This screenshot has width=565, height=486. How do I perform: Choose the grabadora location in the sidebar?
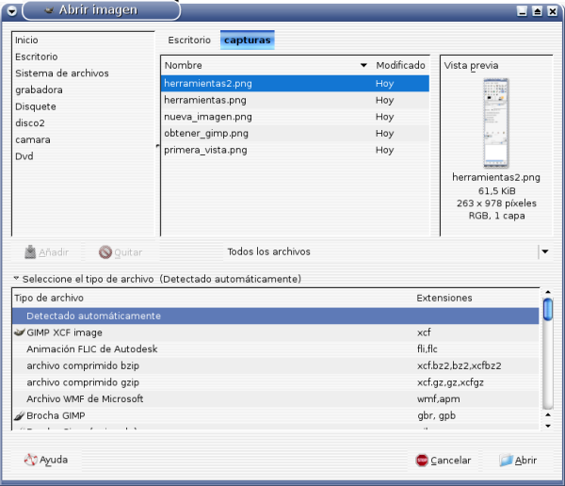point(39,90)
